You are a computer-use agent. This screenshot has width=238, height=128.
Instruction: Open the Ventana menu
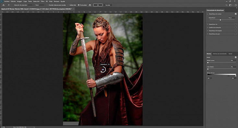tap(56, 1)
